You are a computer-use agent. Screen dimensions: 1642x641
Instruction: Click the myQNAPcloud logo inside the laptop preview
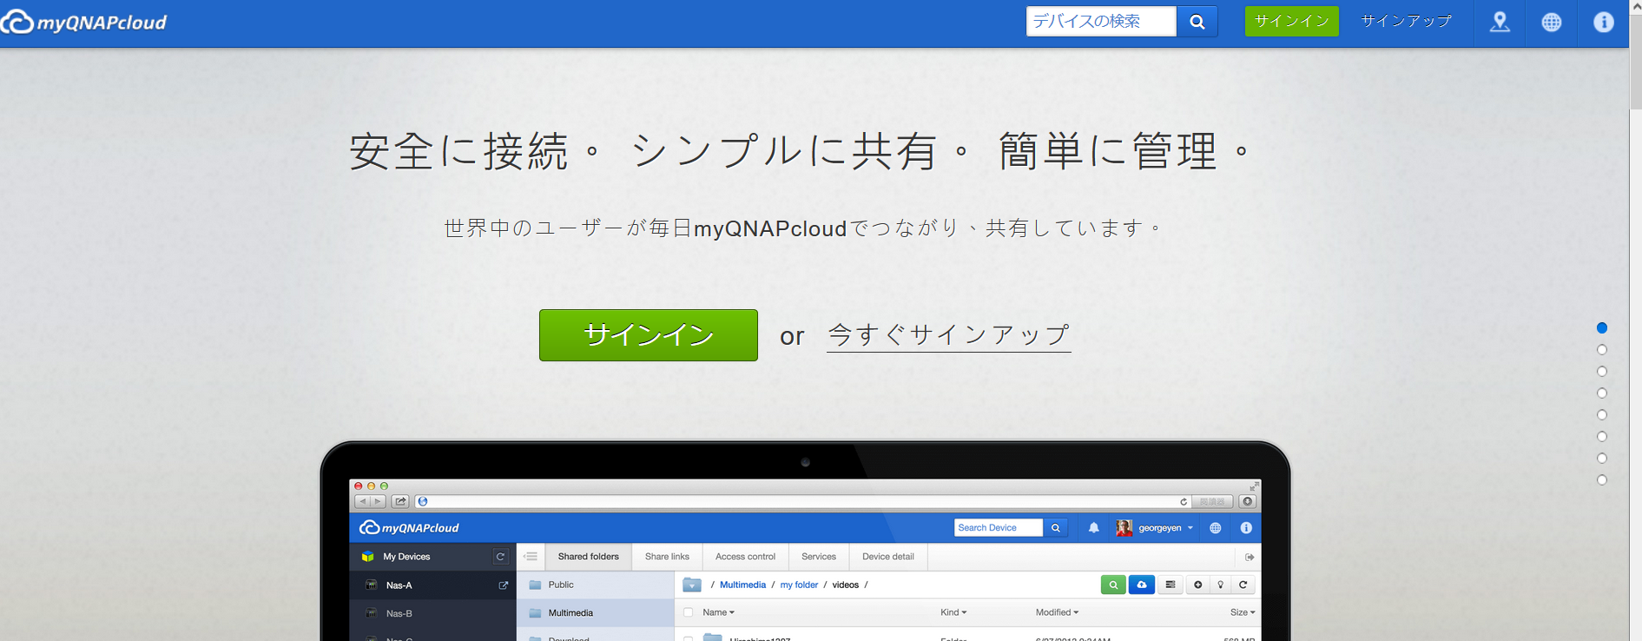point(409,527)
